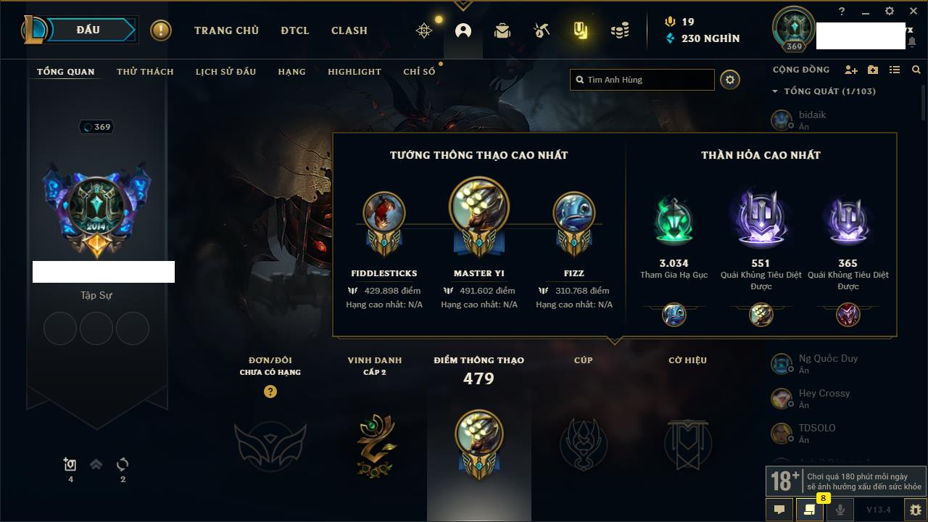Click the yellow exclamation alert icon
This screenshot has height=522, width=928.
pos(160,30)
